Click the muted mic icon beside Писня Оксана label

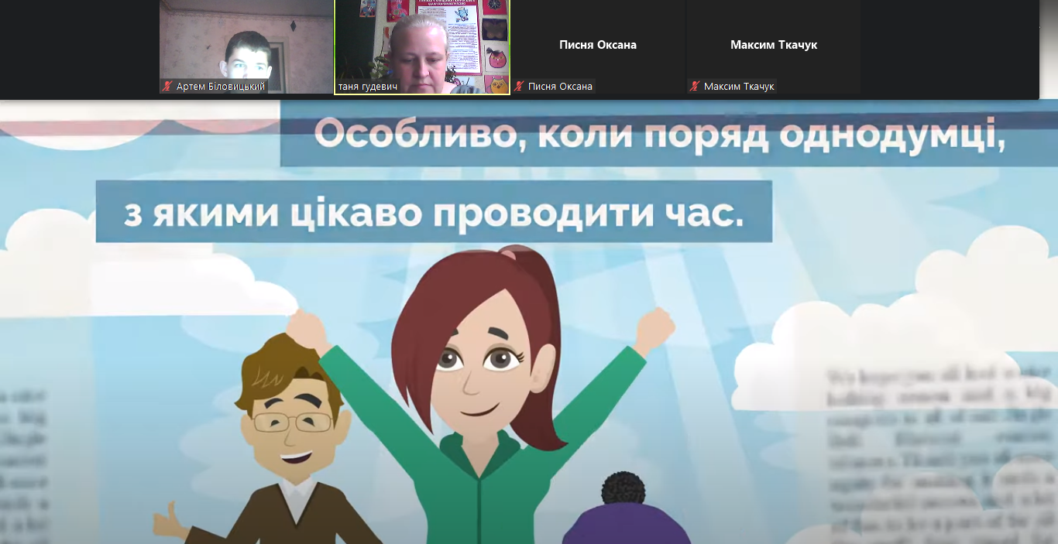coord(519,87)
